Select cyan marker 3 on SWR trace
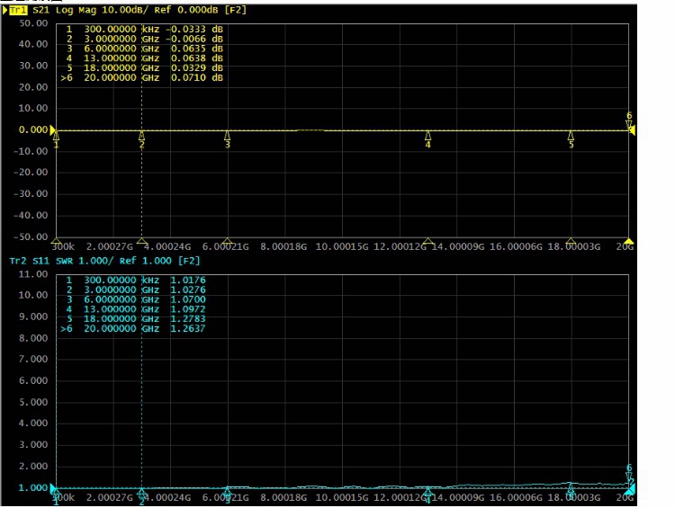Viewport: 675px width, 508px height. tap(228, 494)
